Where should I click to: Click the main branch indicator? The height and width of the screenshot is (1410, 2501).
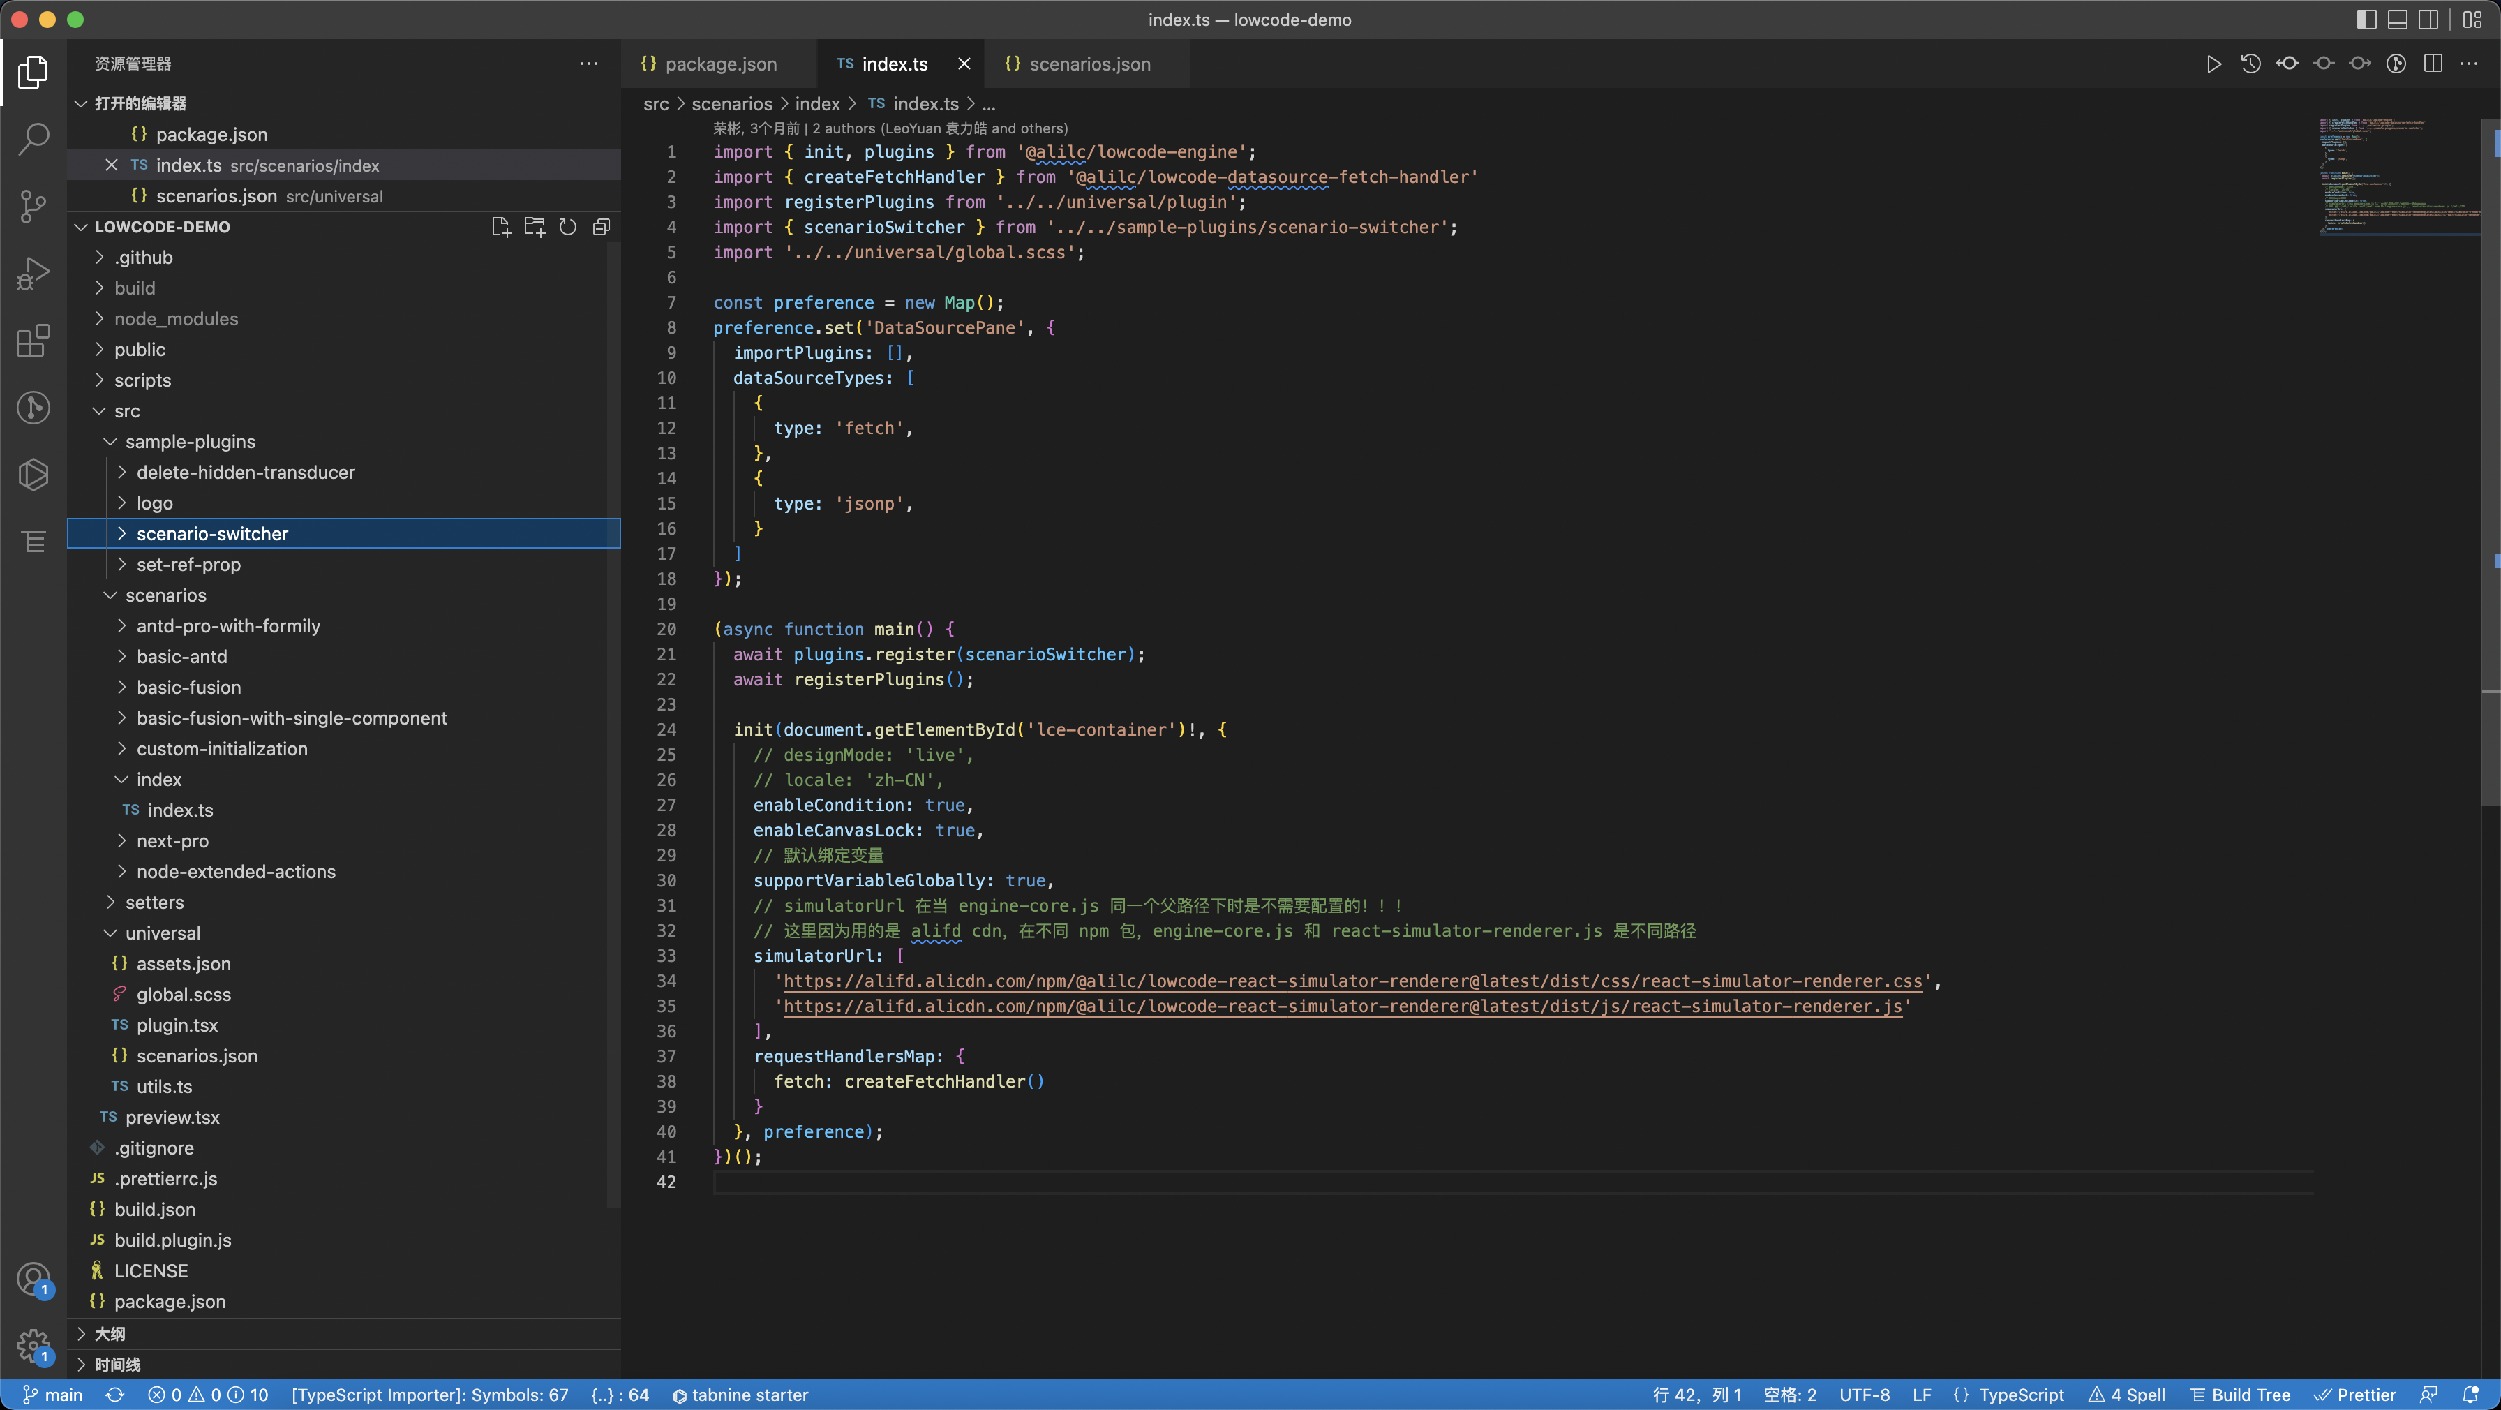coord(54,1395)
